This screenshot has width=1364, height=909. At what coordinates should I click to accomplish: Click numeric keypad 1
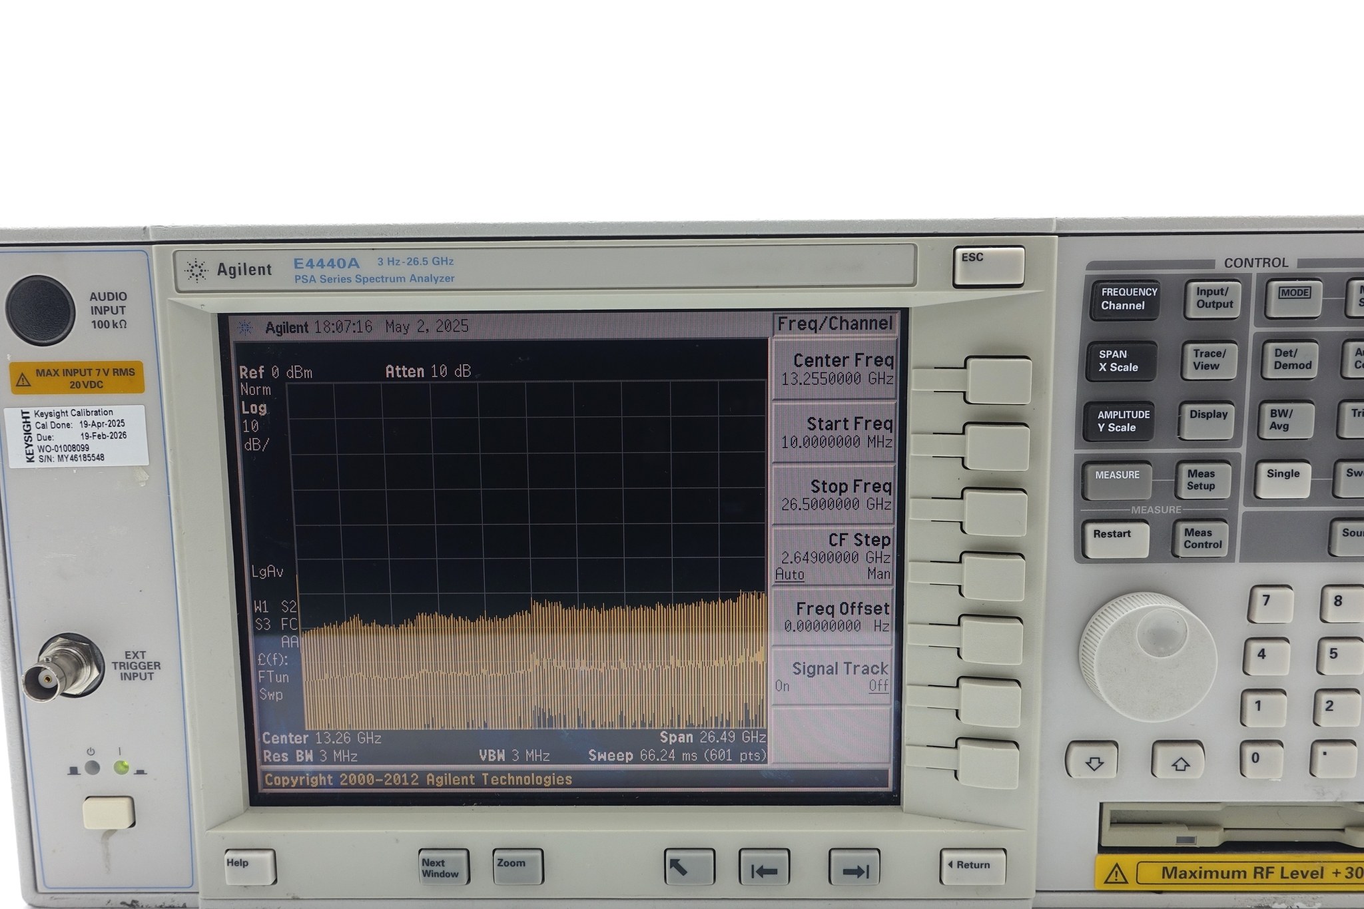point(1263,709)
